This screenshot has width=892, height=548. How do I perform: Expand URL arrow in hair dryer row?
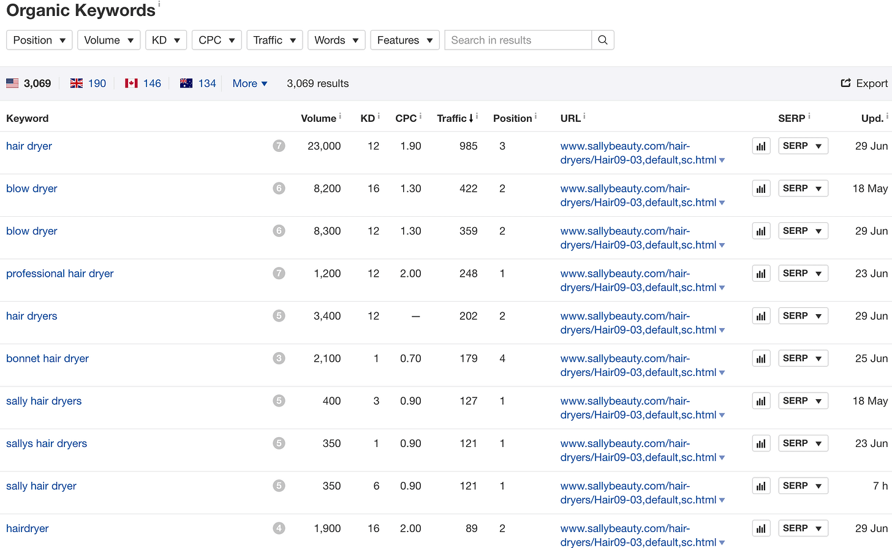pyautogui.click(x=722, y=160)
